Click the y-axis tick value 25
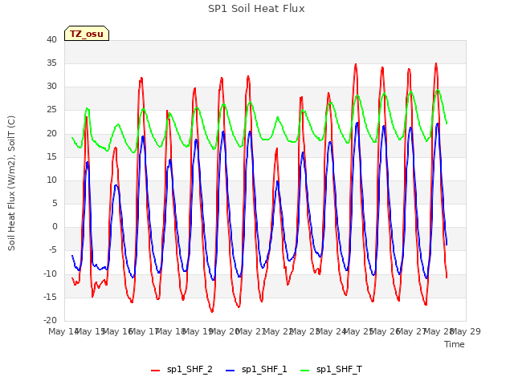514x385 pixels. point(51,110)
